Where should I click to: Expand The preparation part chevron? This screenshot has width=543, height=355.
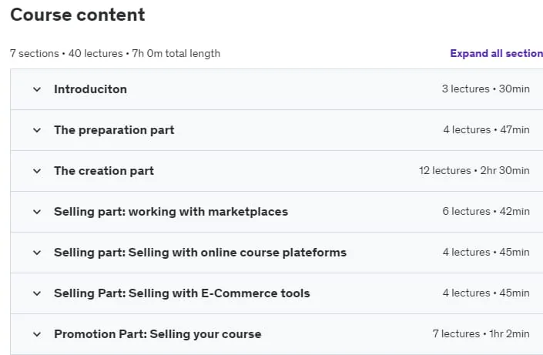coord(37,130)
